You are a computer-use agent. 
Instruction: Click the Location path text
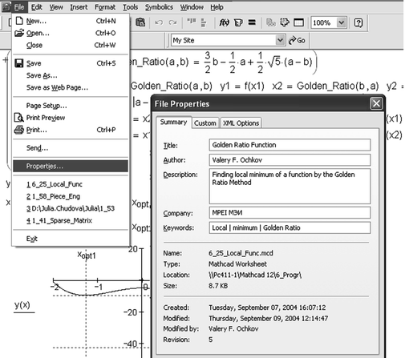pyautogui.click(x=255, y=275)
